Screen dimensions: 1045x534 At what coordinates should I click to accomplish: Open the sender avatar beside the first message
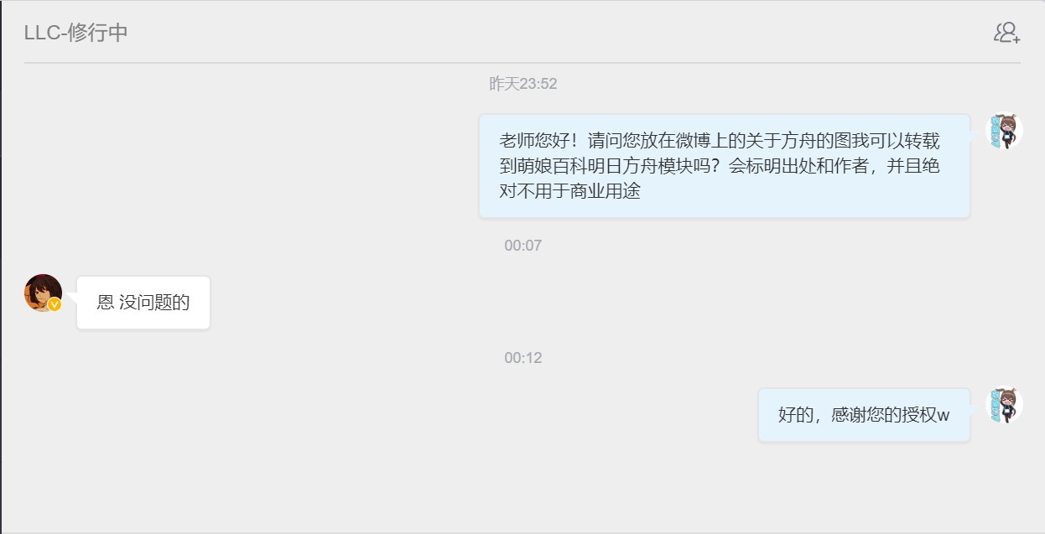click(x=1004, y=132)
